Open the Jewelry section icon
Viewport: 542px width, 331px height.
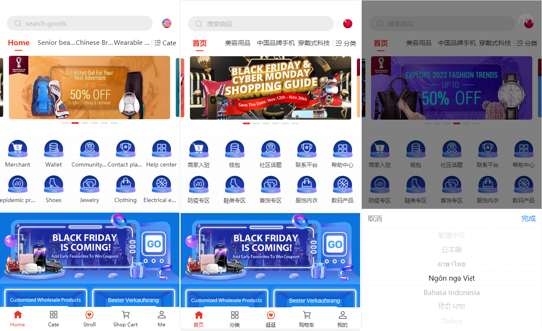pyautogui.click(x=89, y=184)
